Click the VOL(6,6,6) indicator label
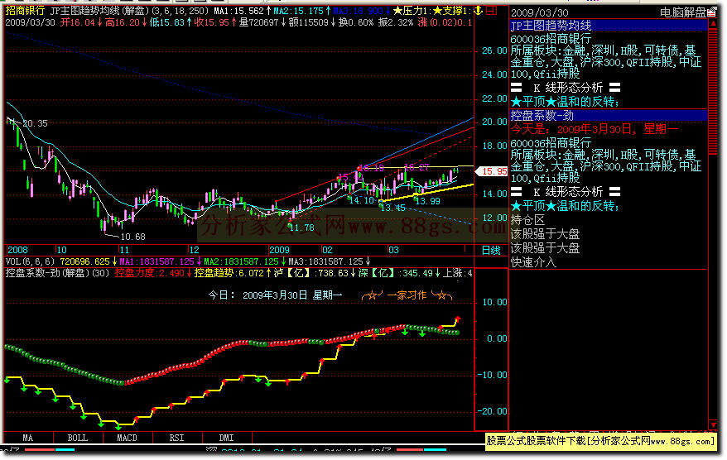 point(30,261)
